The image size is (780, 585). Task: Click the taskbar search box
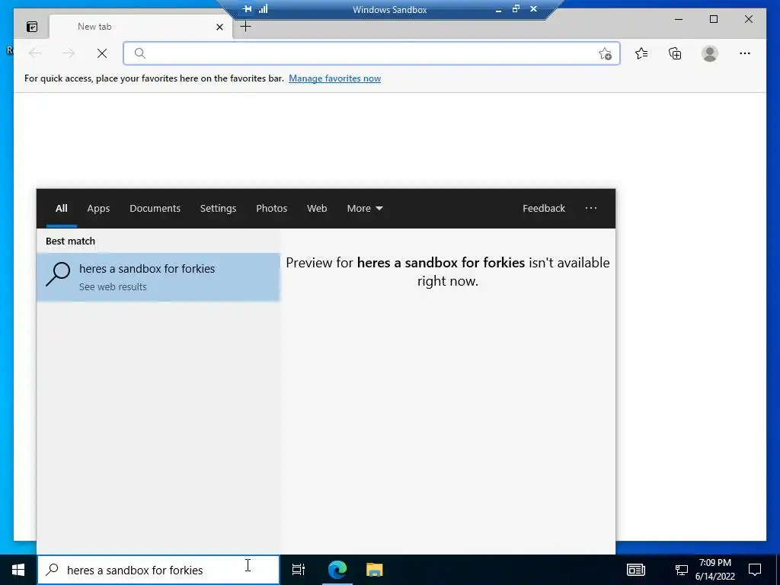tap(158, 570)
